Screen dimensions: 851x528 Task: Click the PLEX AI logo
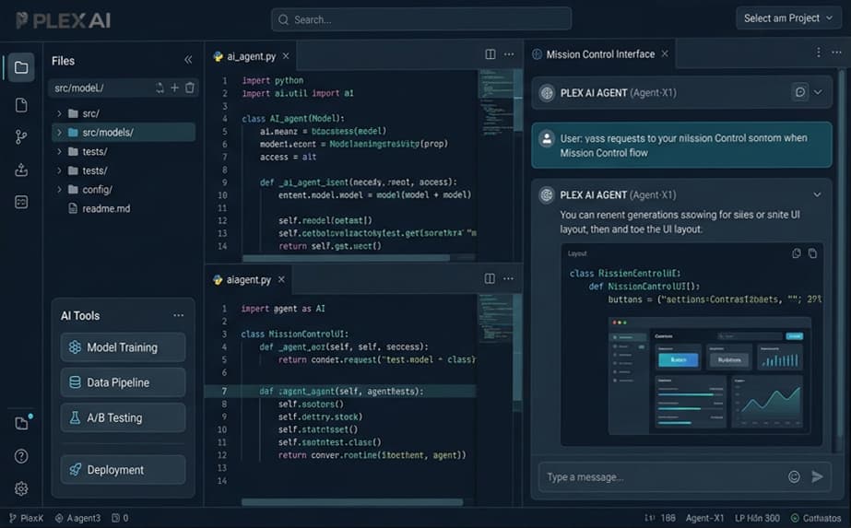(63, 20)
